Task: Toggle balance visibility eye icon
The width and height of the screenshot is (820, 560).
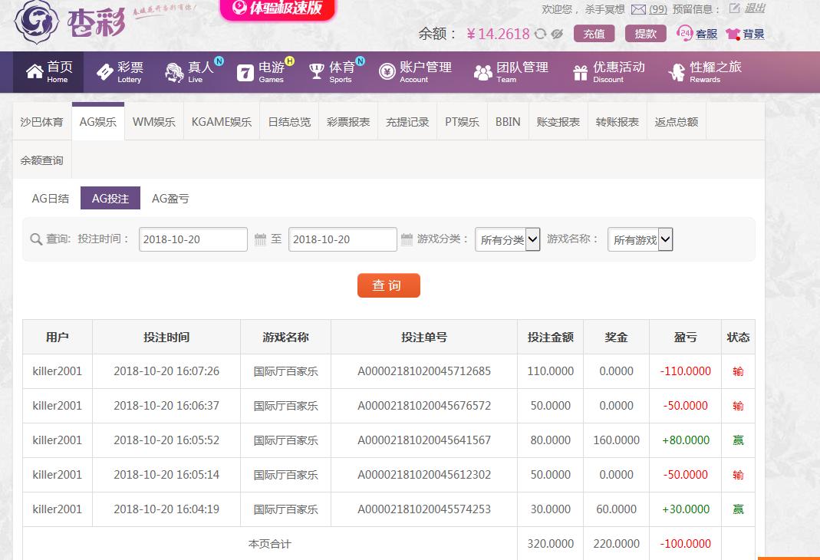Action: (557, 34)
